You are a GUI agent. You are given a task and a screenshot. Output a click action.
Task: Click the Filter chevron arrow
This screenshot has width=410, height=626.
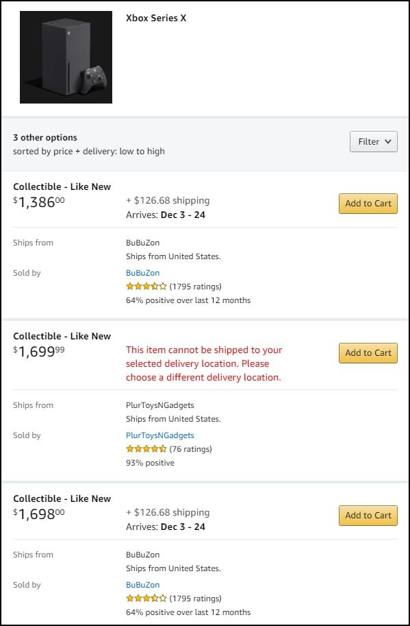pyautogui.click(x=387, y=142)
